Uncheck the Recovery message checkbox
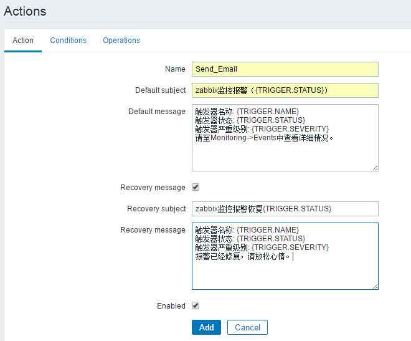This screenshot has height=341, width=411. 196,187
